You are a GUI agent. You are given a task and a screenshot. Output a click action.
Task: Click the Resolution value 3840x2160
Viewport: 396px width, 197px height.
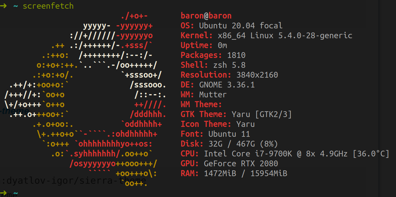click(x=257, y=75)
